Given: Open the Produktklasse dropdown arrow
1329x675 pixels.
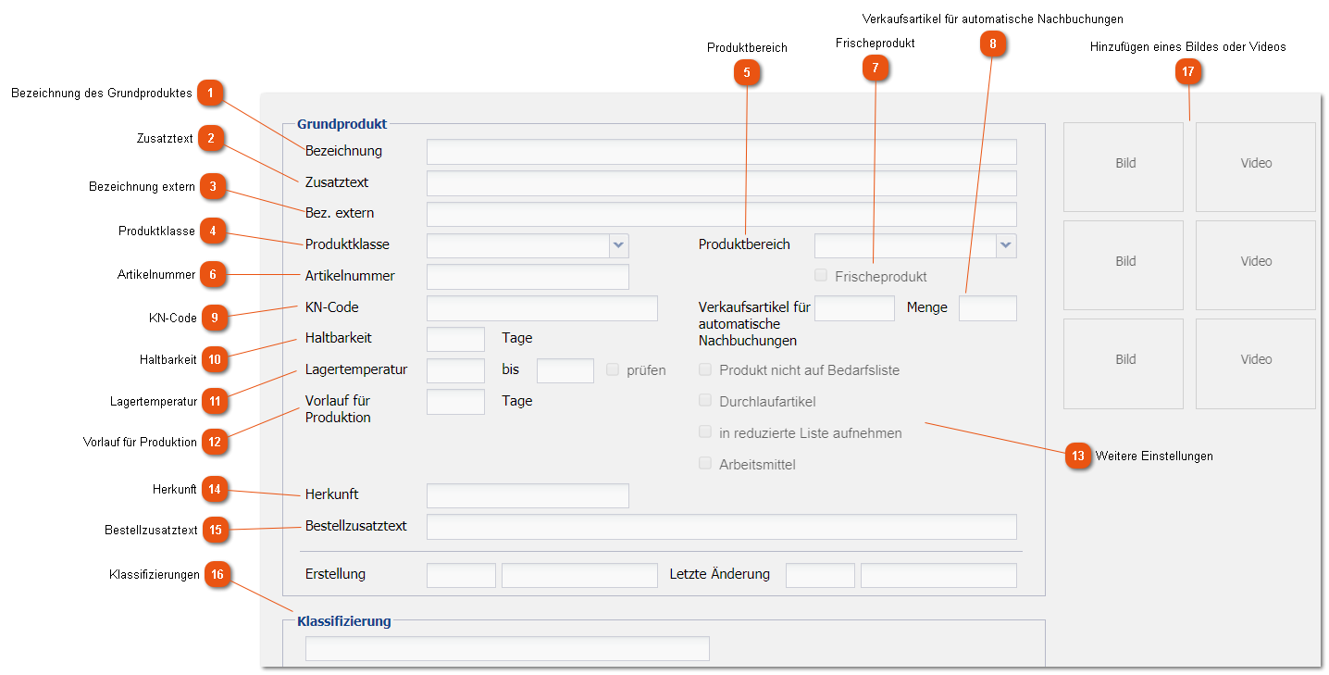Looking at the screenshot, I should tap(619, 245).
